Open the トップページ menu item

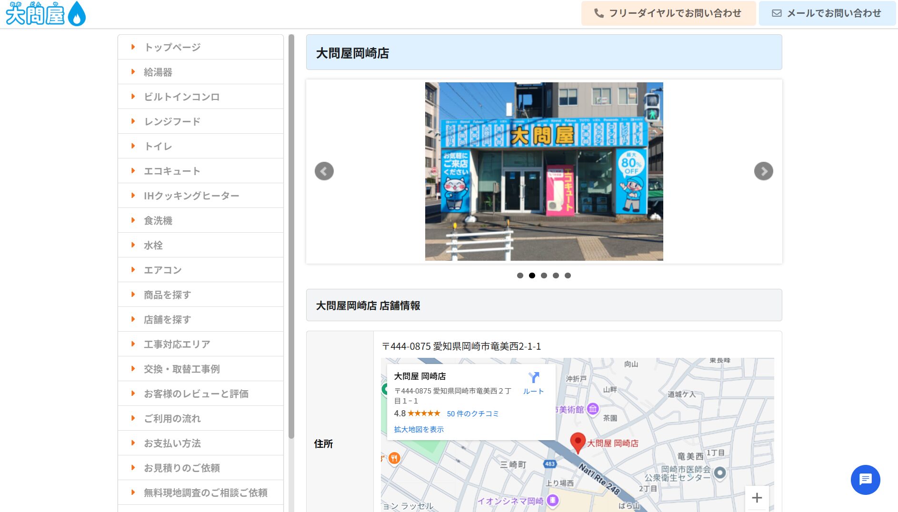pos(200,47)
